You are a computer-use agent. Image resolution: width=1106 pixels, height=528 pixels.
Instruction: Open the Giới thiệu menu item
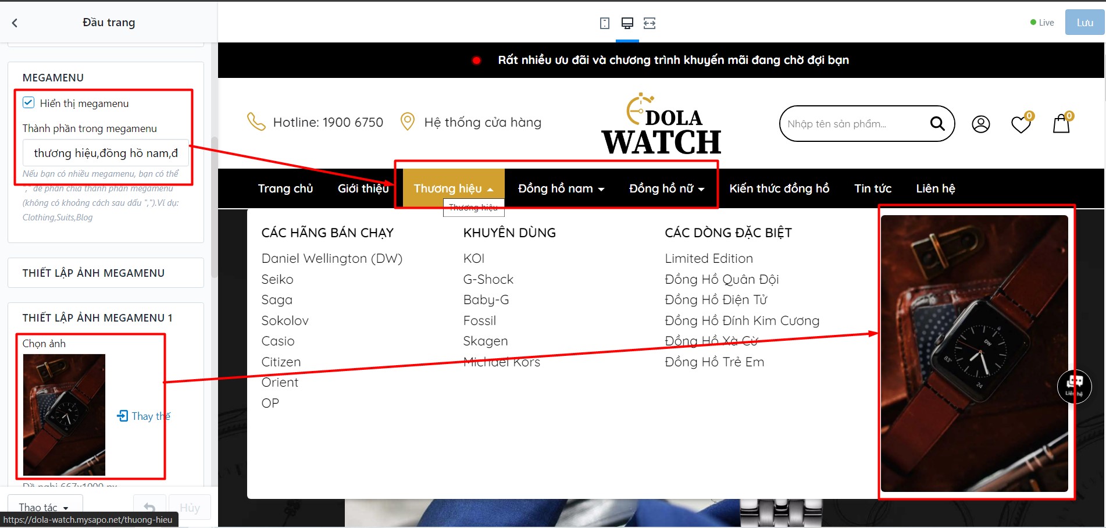coord(363,188)
